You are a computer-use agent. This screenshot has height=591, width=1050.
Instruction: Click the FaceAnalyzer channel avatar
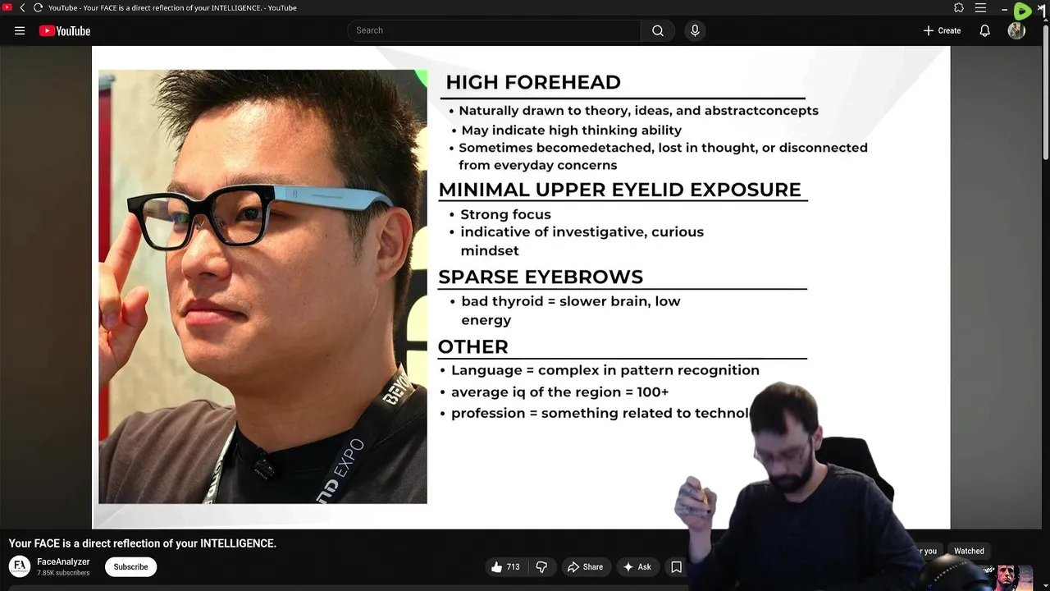tap(20, 566)
